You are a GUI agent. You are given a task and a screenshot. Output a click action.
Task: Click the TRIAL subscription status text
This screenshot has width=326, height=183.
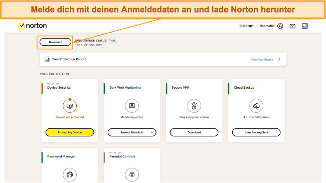tap(112, 41)
